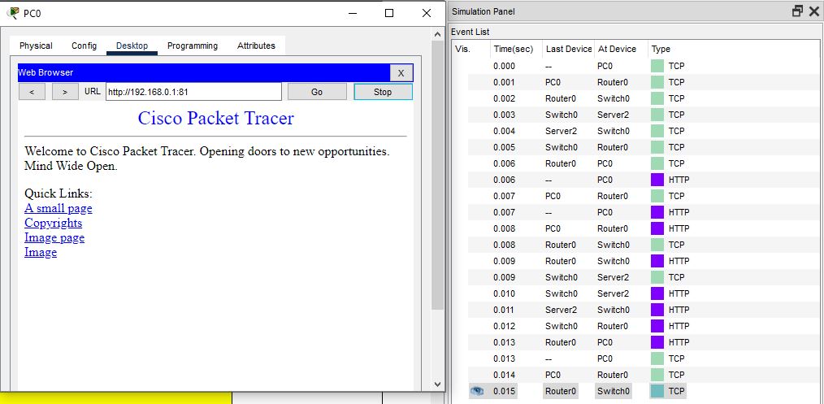Maximize the PC0 window

click(x=389, y=13)
